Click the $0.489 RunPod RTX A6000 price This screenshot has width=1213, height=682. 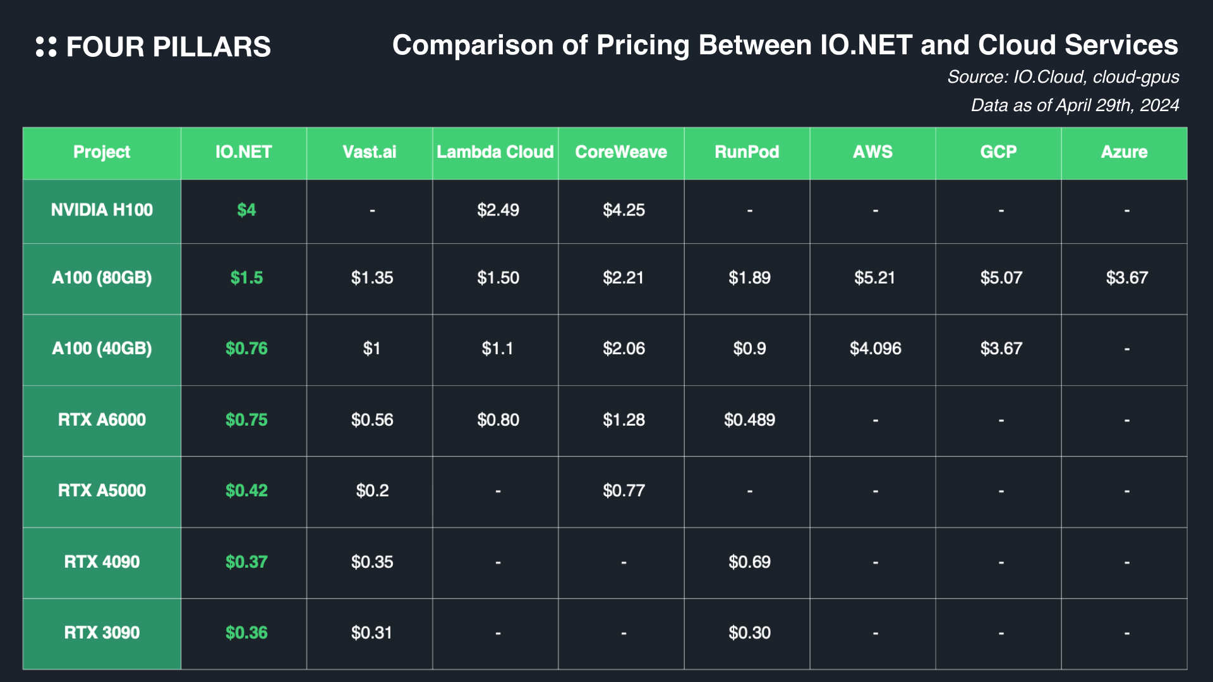tap(749, 420)
